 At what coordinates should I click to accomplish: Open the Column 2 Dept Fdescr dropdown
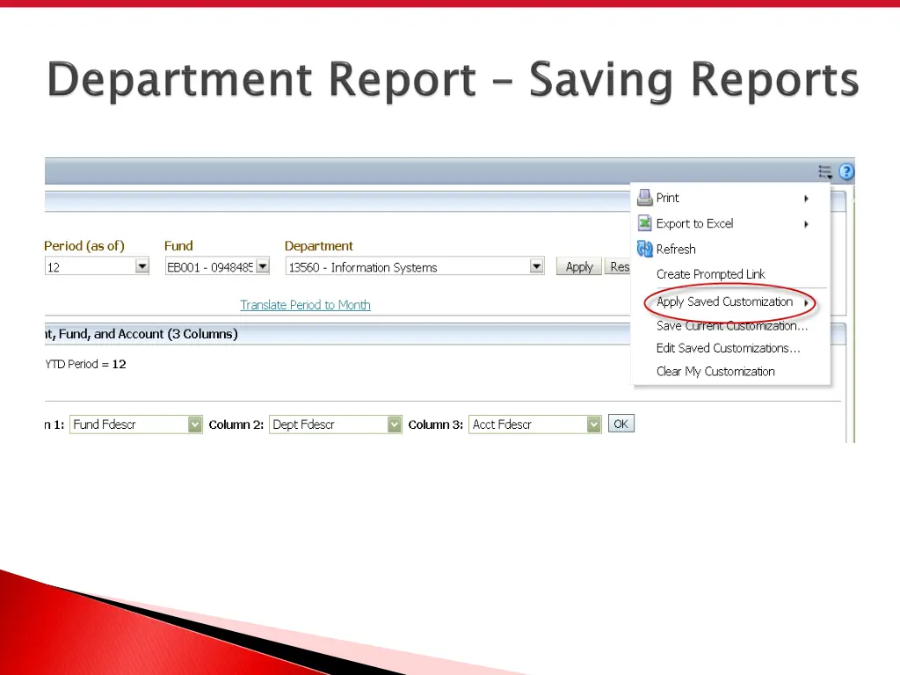coord(395,425)
